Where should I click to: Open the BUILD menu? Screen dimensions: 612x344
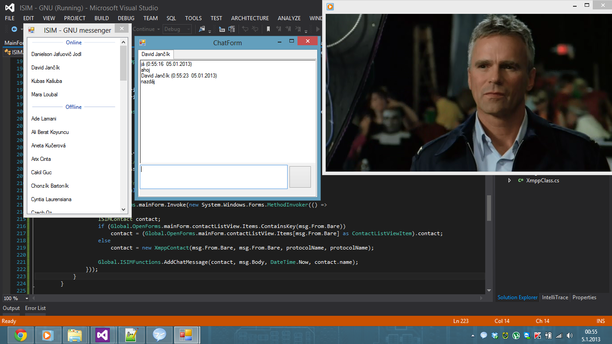tap(102, 18)
